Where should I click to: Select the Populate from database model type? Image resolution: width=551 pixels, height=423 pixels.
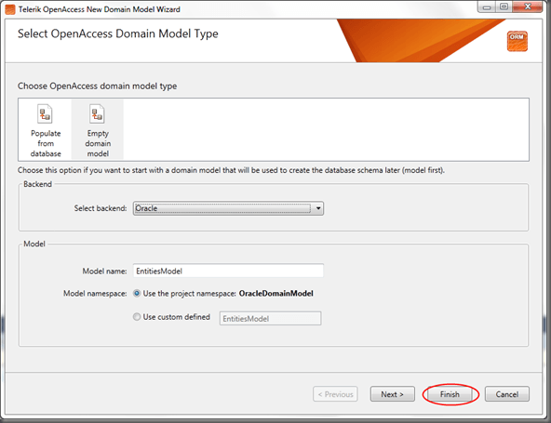click(46, 130)
